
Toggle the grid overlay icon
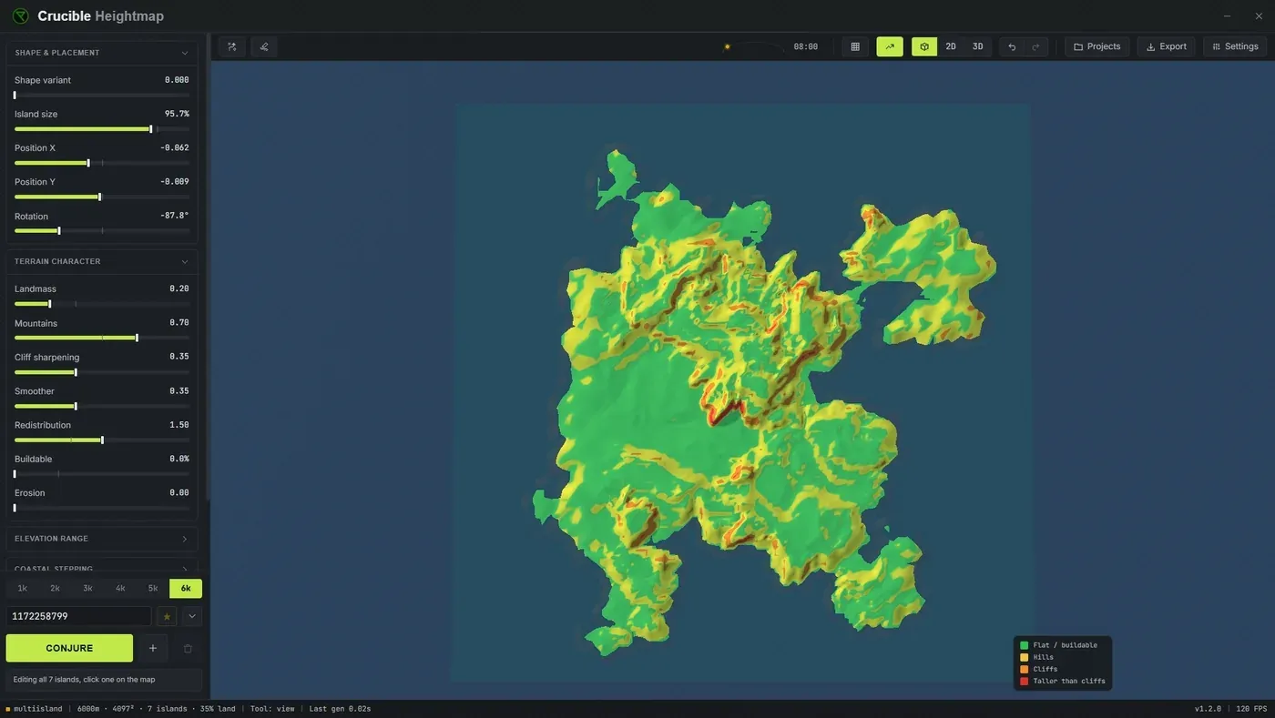tap(855, 46)
